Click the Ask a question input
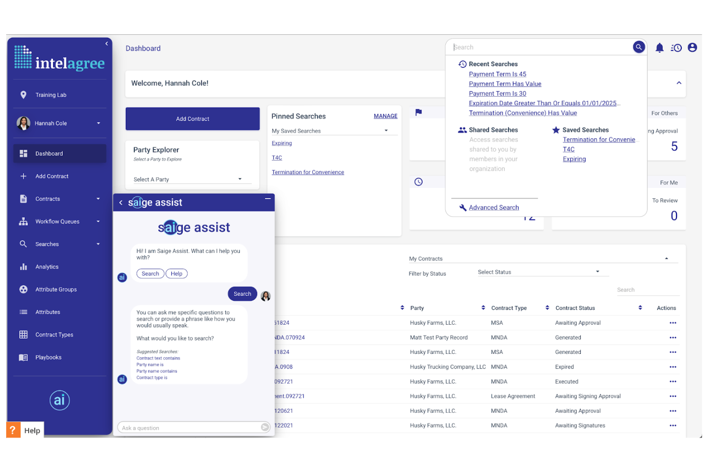 pos(189,428)
